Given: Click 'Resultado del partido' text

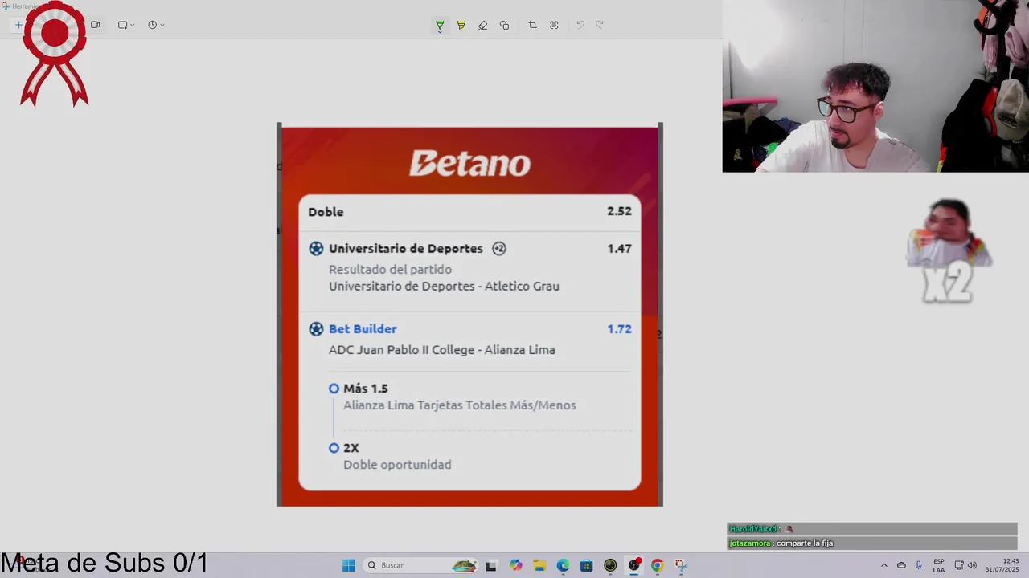Looking at the screenshot, I should point(390,270).
